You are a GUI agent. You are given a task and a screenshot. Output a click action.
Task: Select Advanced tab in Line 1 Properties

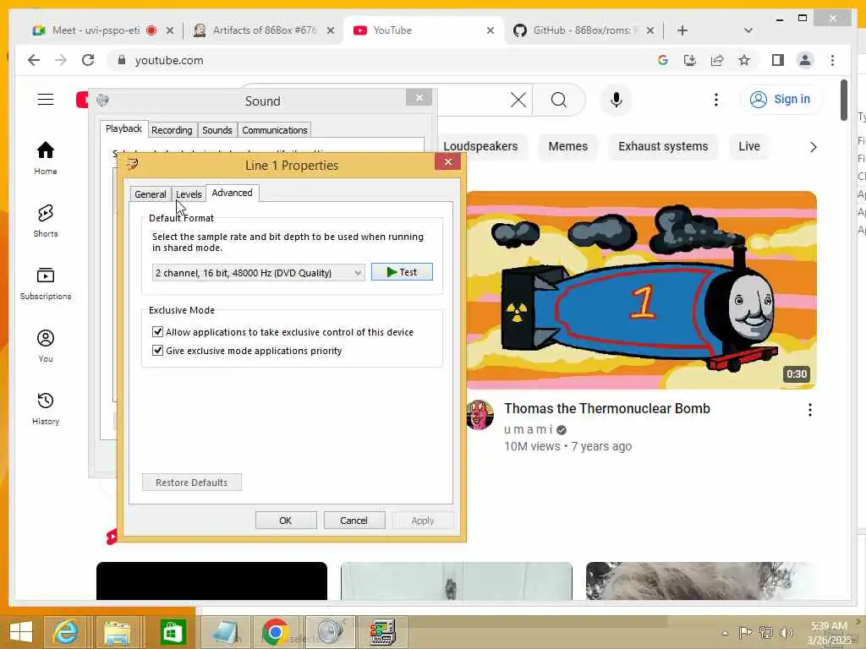point(232,193)
